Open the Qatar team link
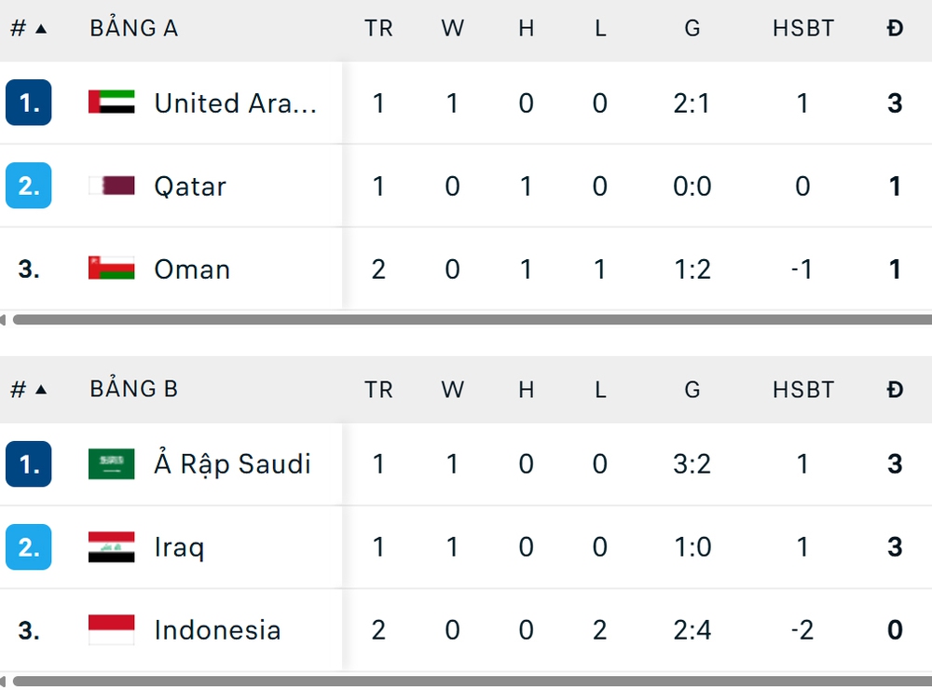This screenshot has width=932, height=690. tap(190, 186)
